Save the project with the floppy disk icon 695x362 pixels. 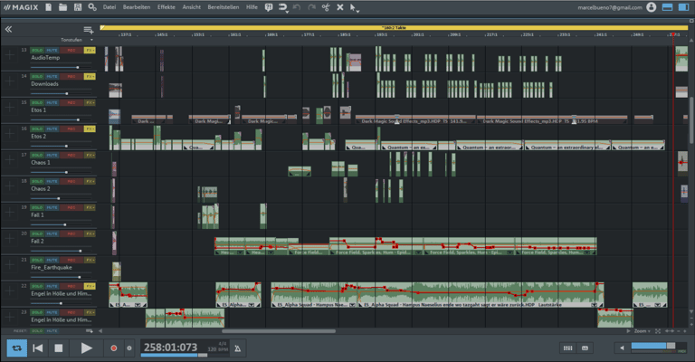click(x=78, y=7)
